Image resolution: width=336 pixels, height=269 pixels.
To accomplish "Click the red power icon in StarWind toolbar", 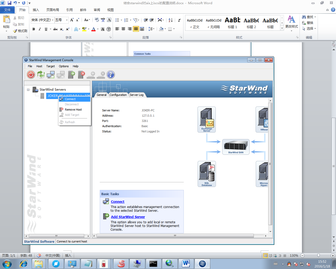I will click(31, 75).
